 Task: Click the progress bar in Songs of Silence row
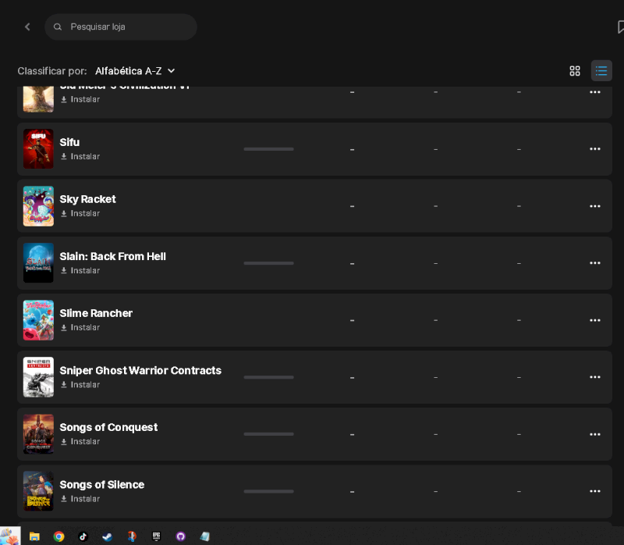pos(268,492)
